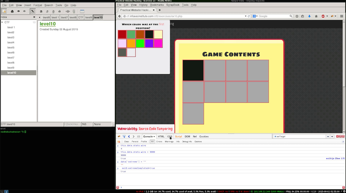Click the search magnifier icon in Firefox
This screenshot has height=193, width=346.
point(291,16)
